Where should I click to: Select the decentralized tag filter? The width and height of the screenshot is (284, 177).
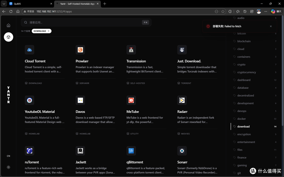(x=255, y=96)
